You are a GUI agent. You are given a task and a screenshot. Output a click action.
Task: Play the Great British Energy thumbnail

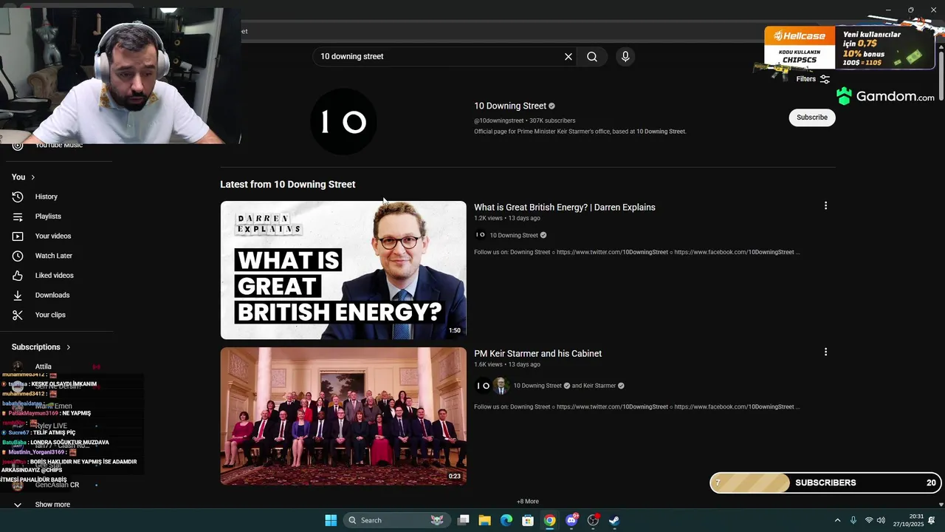point(343,270)
